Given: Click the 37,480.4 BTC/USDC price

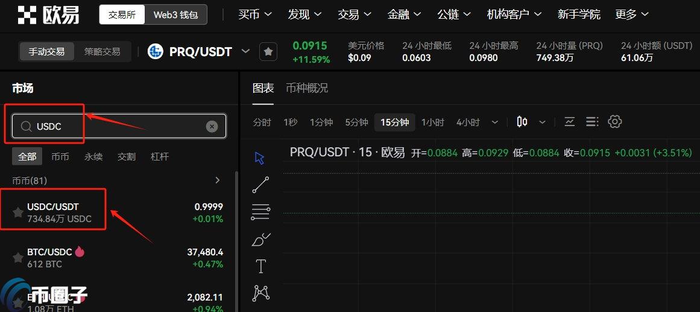Looking at the screenshot, I should (205, 252).
